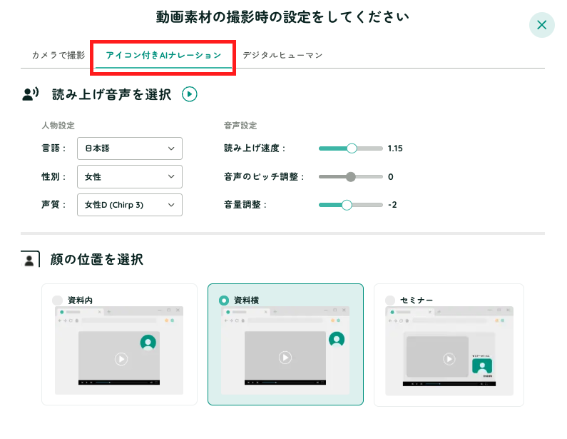
Task: Select the 資料横 radio button
Action: [224, 301]
